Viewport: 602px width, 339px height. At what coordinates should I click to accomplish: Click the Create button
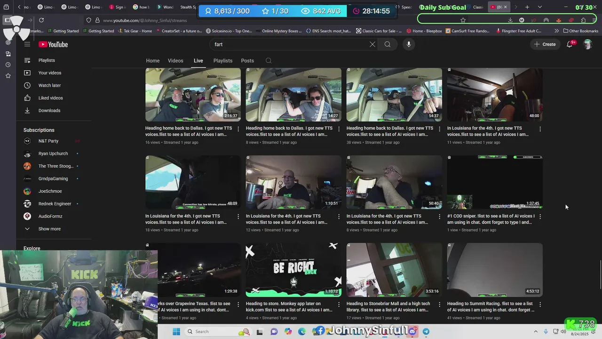pyautogui.click(x=545, y=44)
